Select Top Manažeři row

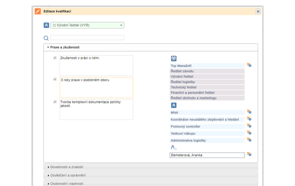[207, 66]
